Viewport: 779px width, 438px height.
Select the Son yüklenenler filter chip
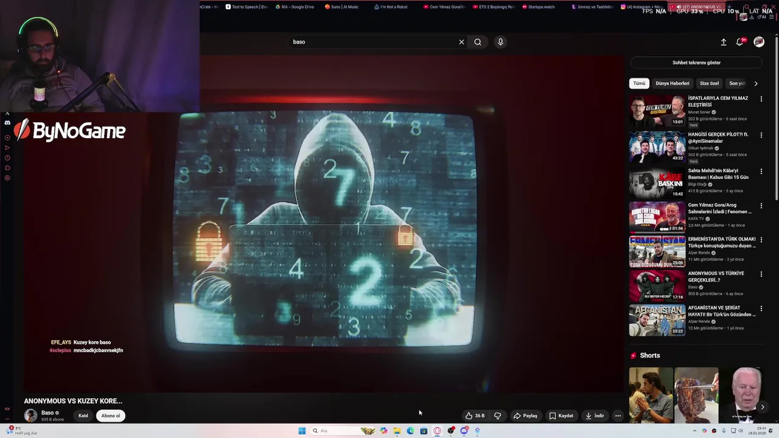737,83
